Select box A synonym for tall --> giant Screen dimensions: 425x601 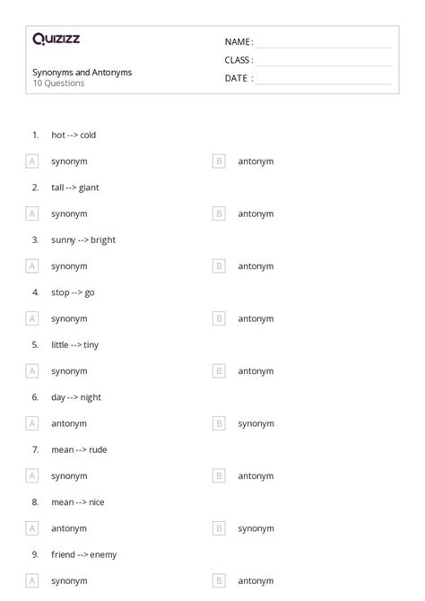32,213
